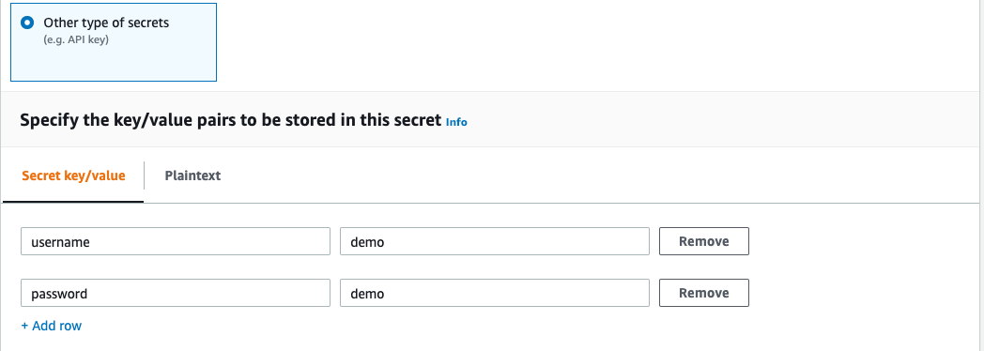Image resolution: width=984 pixels, height=351 pixels.
Task: Click the 'demo' text in the second row
Action: point(367,294)
